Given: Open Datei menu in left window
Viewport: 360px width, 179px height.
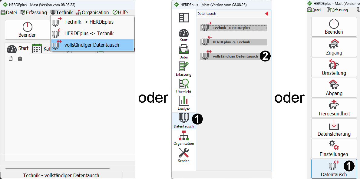Looking at the screenshot, I should (x=9, y=12).
